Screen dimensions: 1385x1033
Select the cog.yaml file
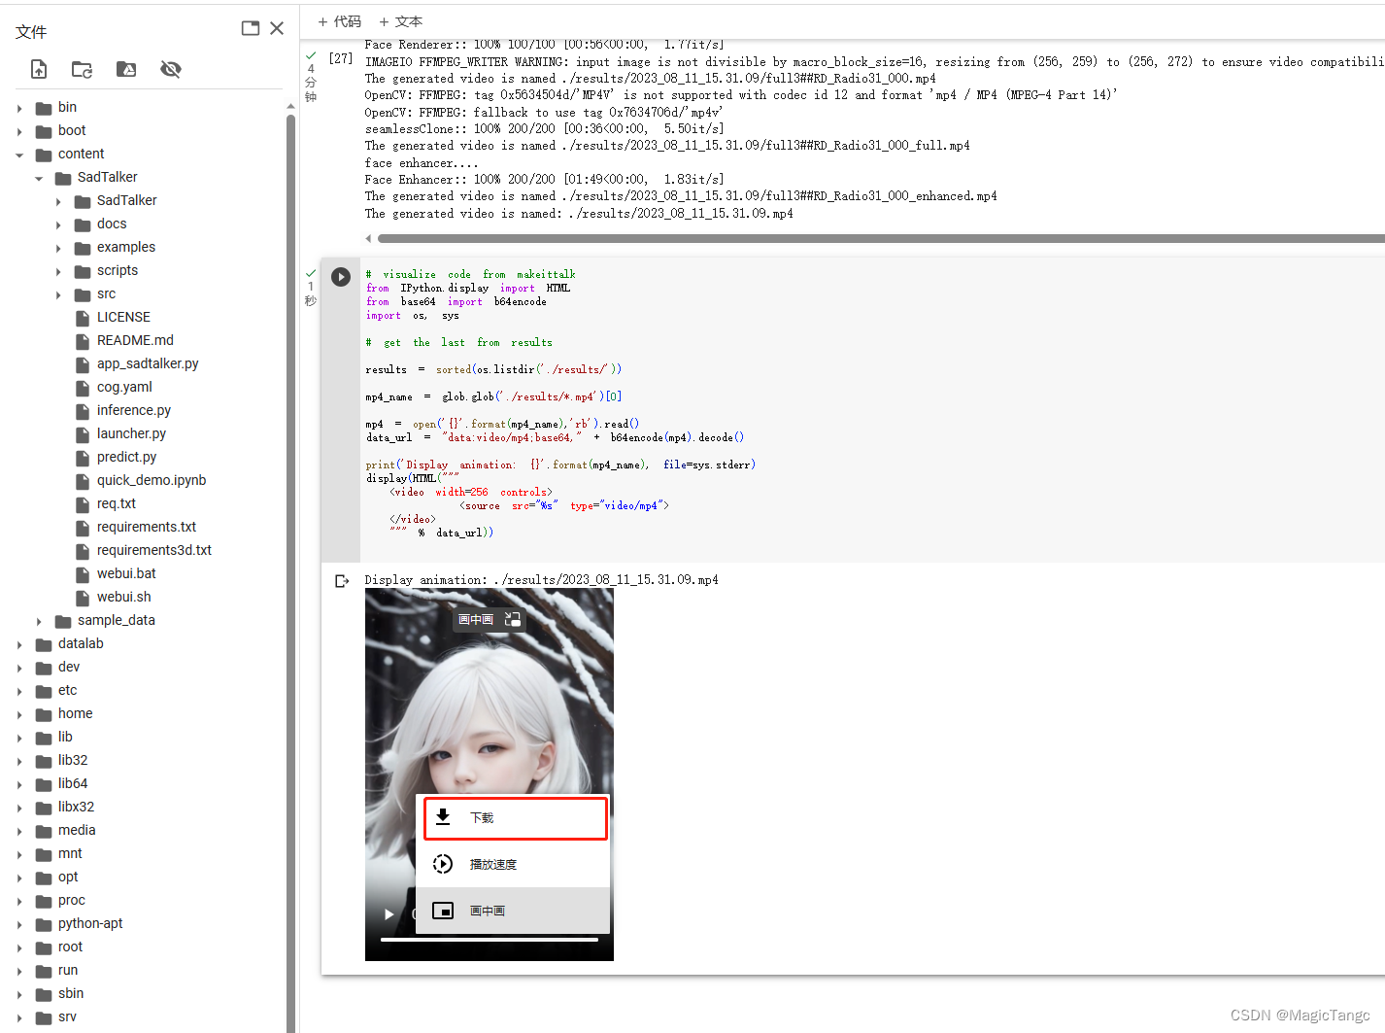(x=124, y=387)
